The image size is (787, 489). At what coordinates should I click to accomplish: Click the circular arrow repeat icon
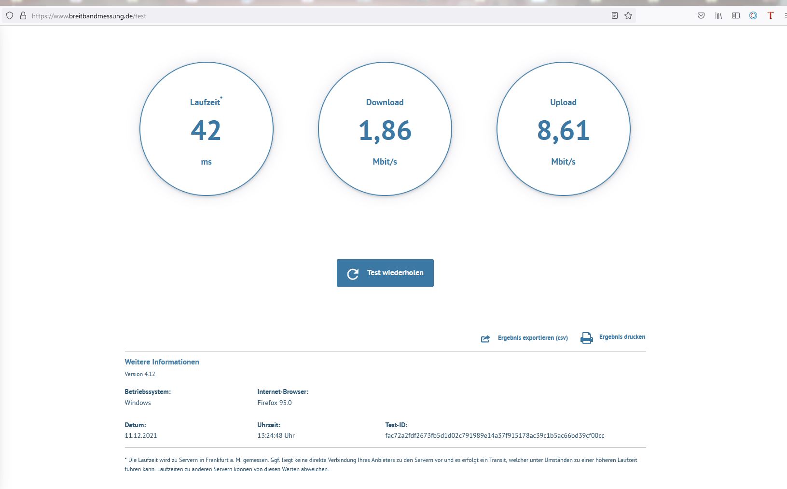[353, 274]
